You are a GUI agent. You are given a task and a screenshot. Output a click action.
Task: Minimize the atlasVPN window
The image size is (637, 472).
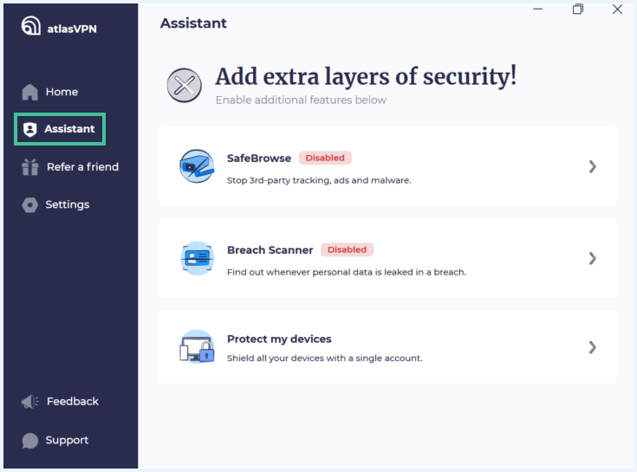[538, 9]
